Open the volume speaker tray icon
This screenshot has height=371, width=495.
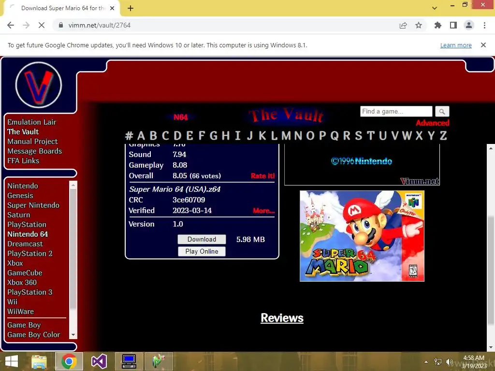(x=449, y=362)
